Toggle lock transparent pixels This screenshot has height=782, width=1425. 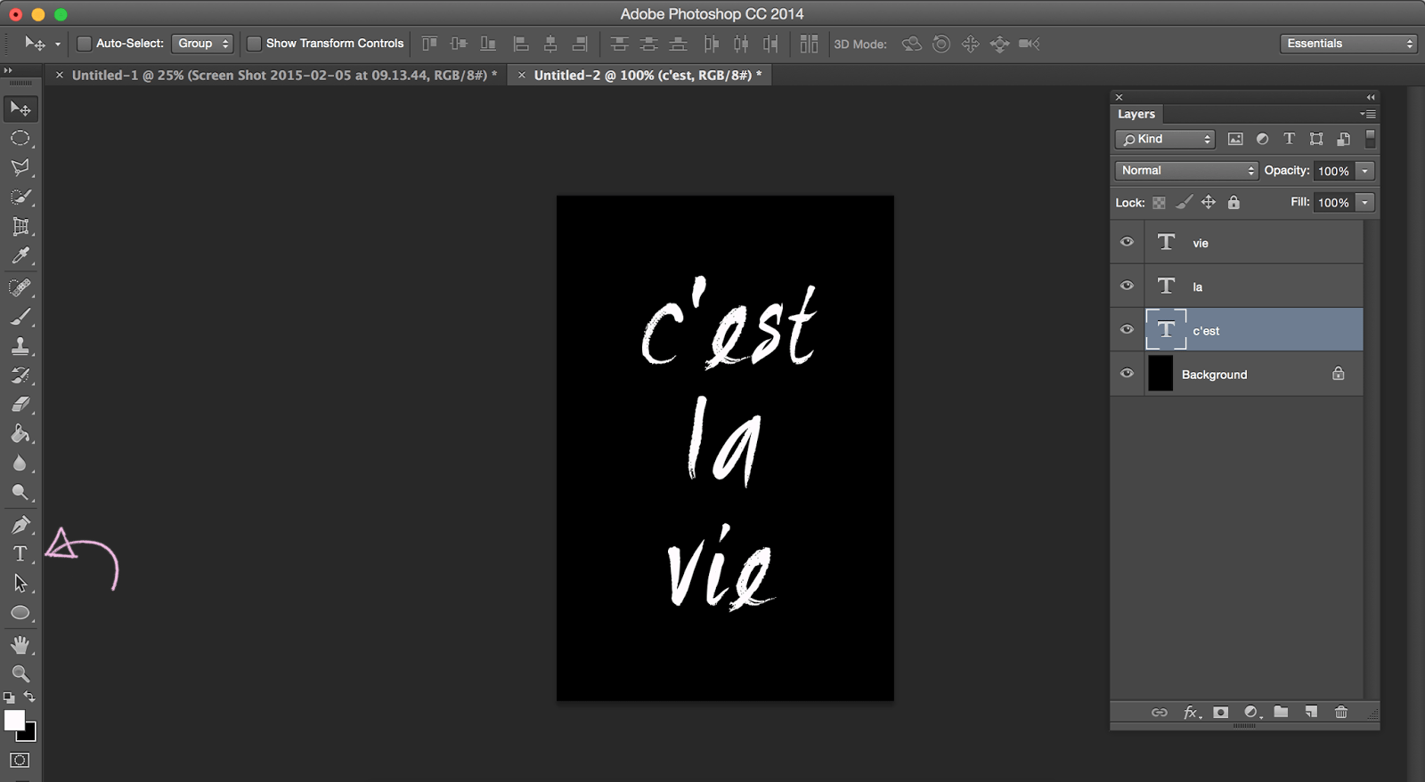tap(1159, 203)
